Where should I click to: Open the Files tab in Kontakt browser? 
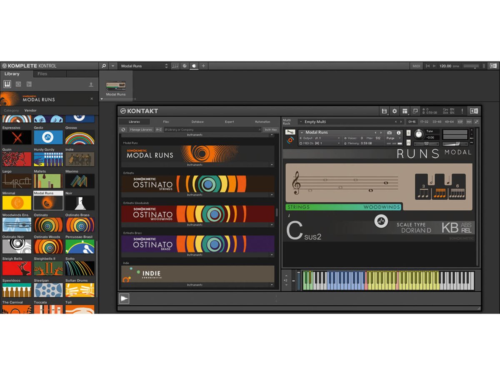tap(166, 122)
